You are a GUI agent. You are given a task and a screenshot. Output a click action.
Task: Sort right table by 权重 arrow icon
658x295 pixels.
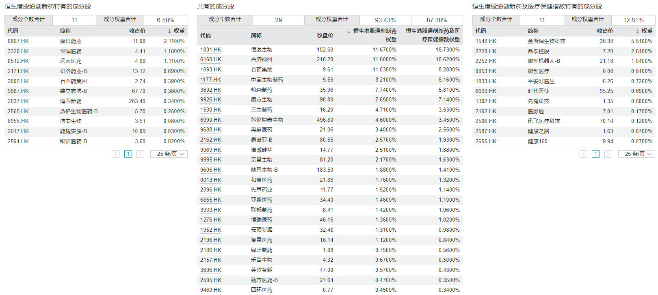(637, 31)
